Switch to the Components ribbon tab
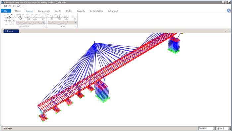232x131 pixels. (x=44, y=11)
